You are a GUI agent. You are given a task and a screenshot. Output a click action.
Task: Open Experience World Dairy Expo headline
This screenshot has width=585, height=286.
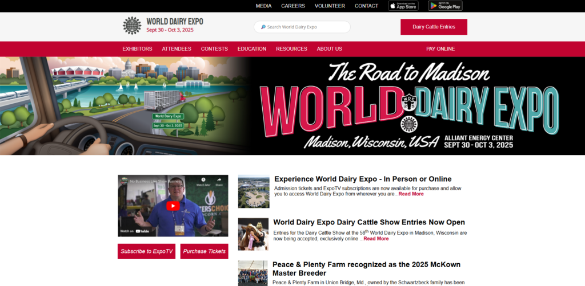363,179
